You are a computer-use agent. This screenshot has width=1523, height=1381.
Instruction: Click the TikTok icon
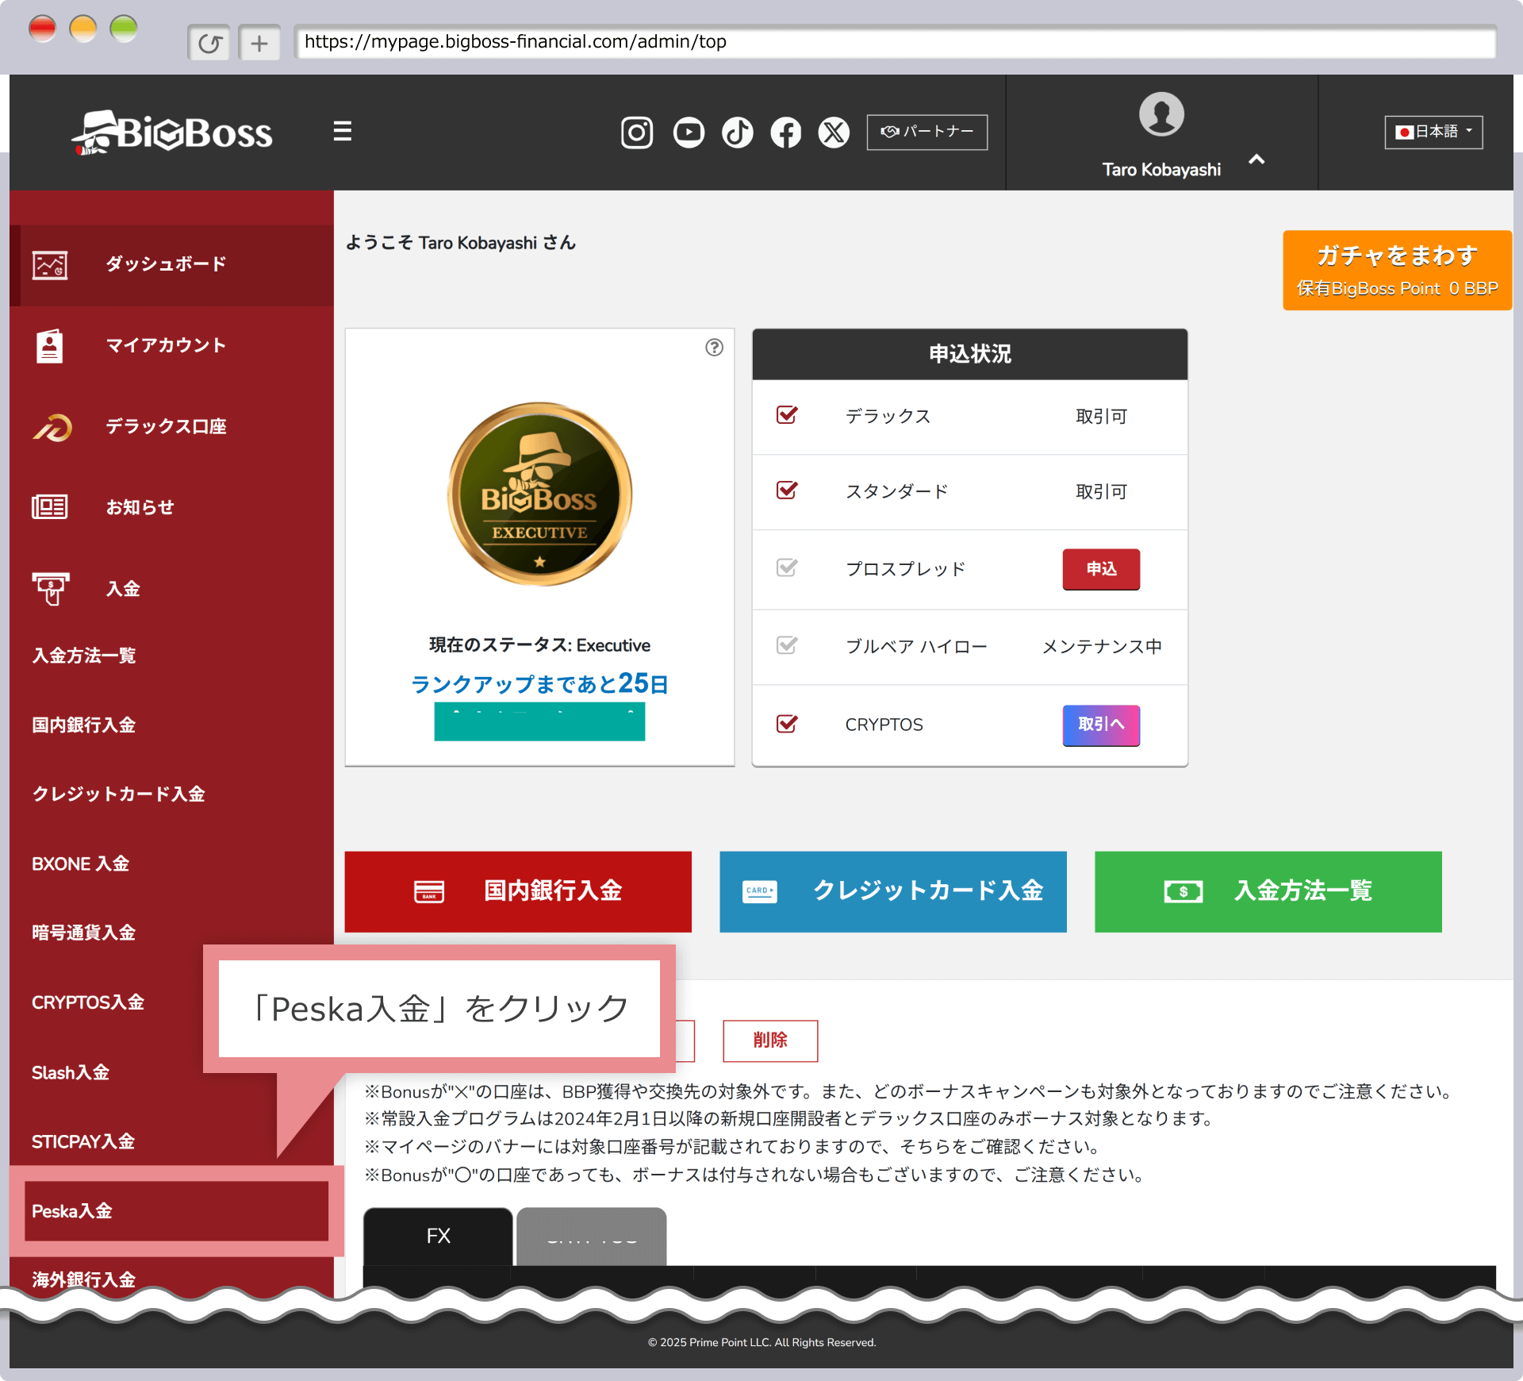tap(737, 133)
